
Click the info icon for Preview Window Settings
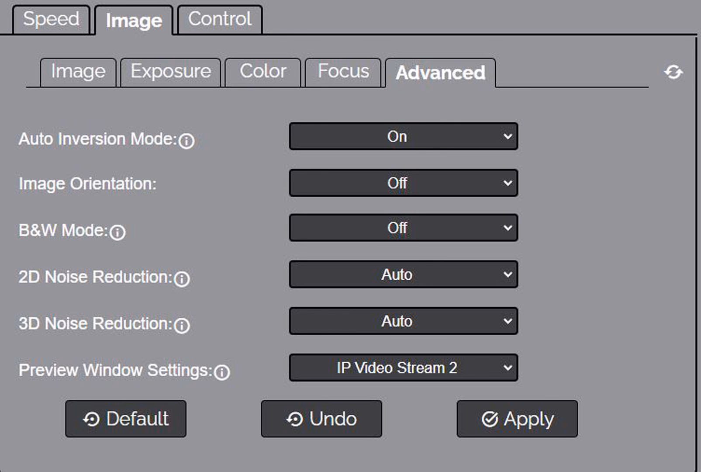222,372
